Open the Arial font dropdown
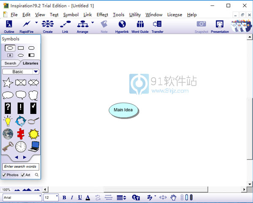This screenshot has height=203, width=253. point(40,198)
